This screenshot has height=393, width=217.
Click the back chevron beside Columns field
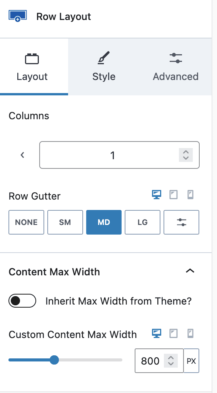[x=22, y=155]
